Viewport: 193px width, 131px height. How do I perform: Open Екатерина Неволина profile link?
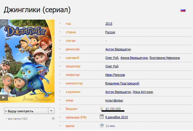pos(165,58)
